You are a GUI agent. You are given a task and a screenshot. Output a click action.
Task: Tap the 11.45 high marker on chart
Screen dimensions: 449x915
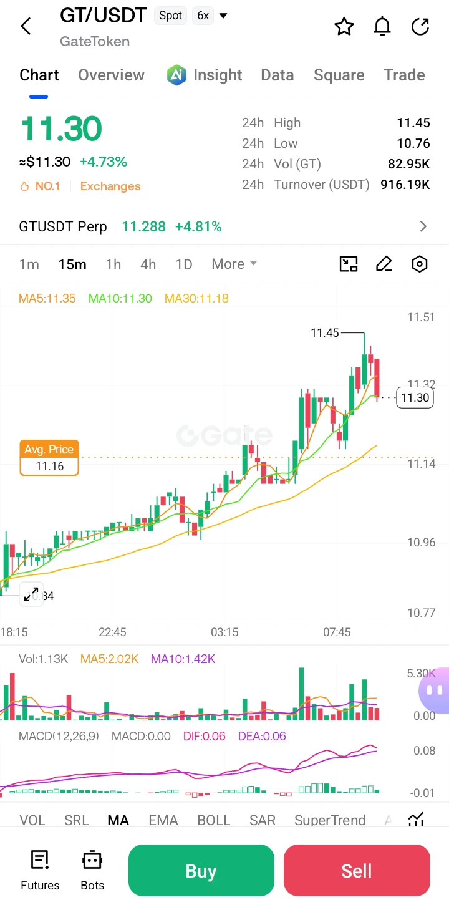[325, 333]
